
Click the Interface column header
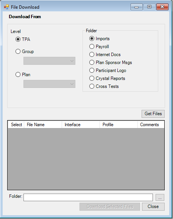click(x=81, y=125)
